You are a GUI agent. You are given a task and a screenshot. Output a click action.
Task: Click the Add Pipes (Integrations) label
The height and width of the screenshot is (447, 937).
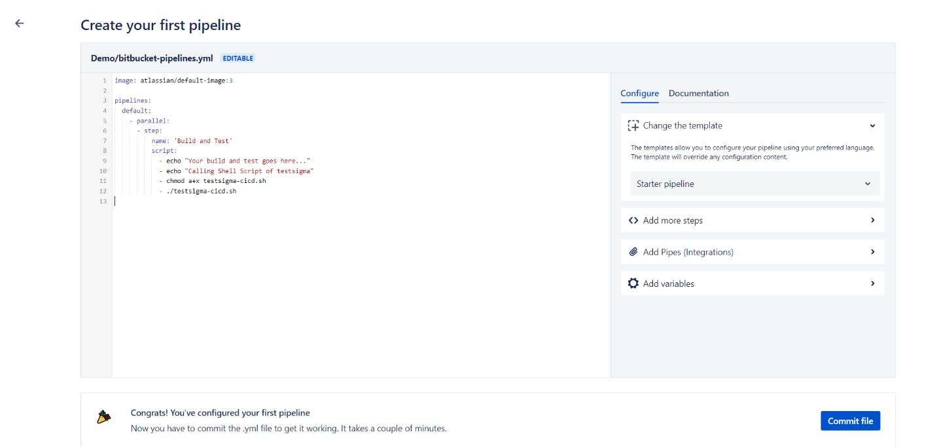point(688,252)
